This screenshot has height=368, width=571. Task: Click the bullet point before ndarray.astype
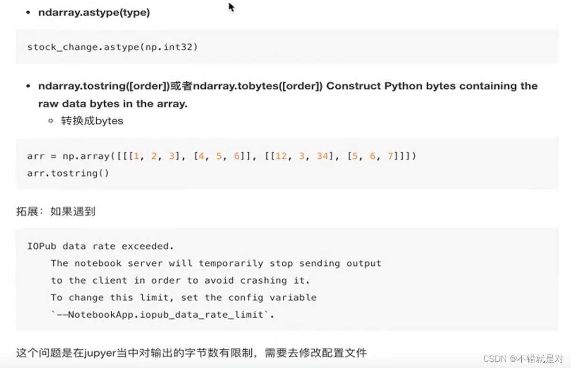pyautogui.click(x=28, y=13)
